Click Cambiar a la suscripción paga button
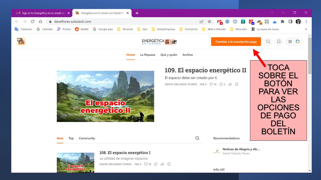The height and width of the screenshot is (180, 321). (x=236, y=42)
